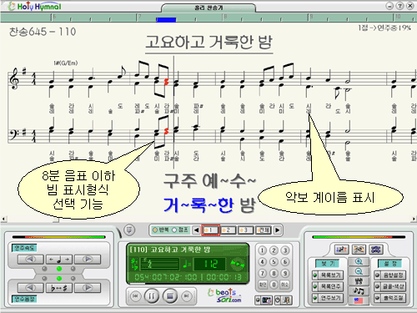The width and height of the screenshot is (417, 313).
Task: Click the right arrow of the score scrollbar
Action: [414, 220]
